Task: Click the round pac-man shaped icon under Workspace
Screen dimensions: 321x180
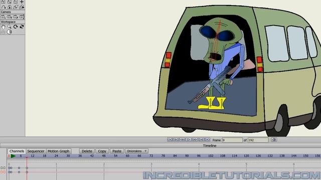Action: (10, 32)
